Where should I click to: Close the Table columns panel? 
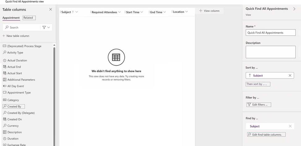[x=51, y=10]
